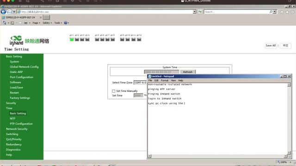The width and height of the screenshot is (296, 166).
Task: Click the browser Forward arrow button
Action: point(9,12)
